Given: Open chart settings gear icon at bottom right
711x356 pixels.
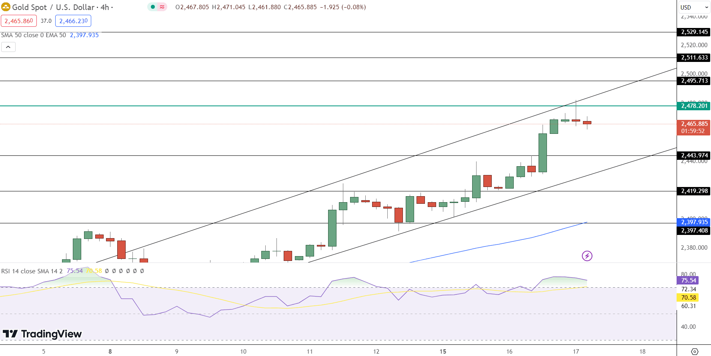Looking at the screenshot, I should click(695, 352).
